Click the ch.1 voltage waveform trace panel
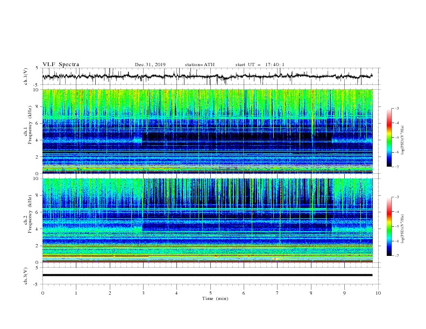Screen dimensions: 426x329 (211, 76)
